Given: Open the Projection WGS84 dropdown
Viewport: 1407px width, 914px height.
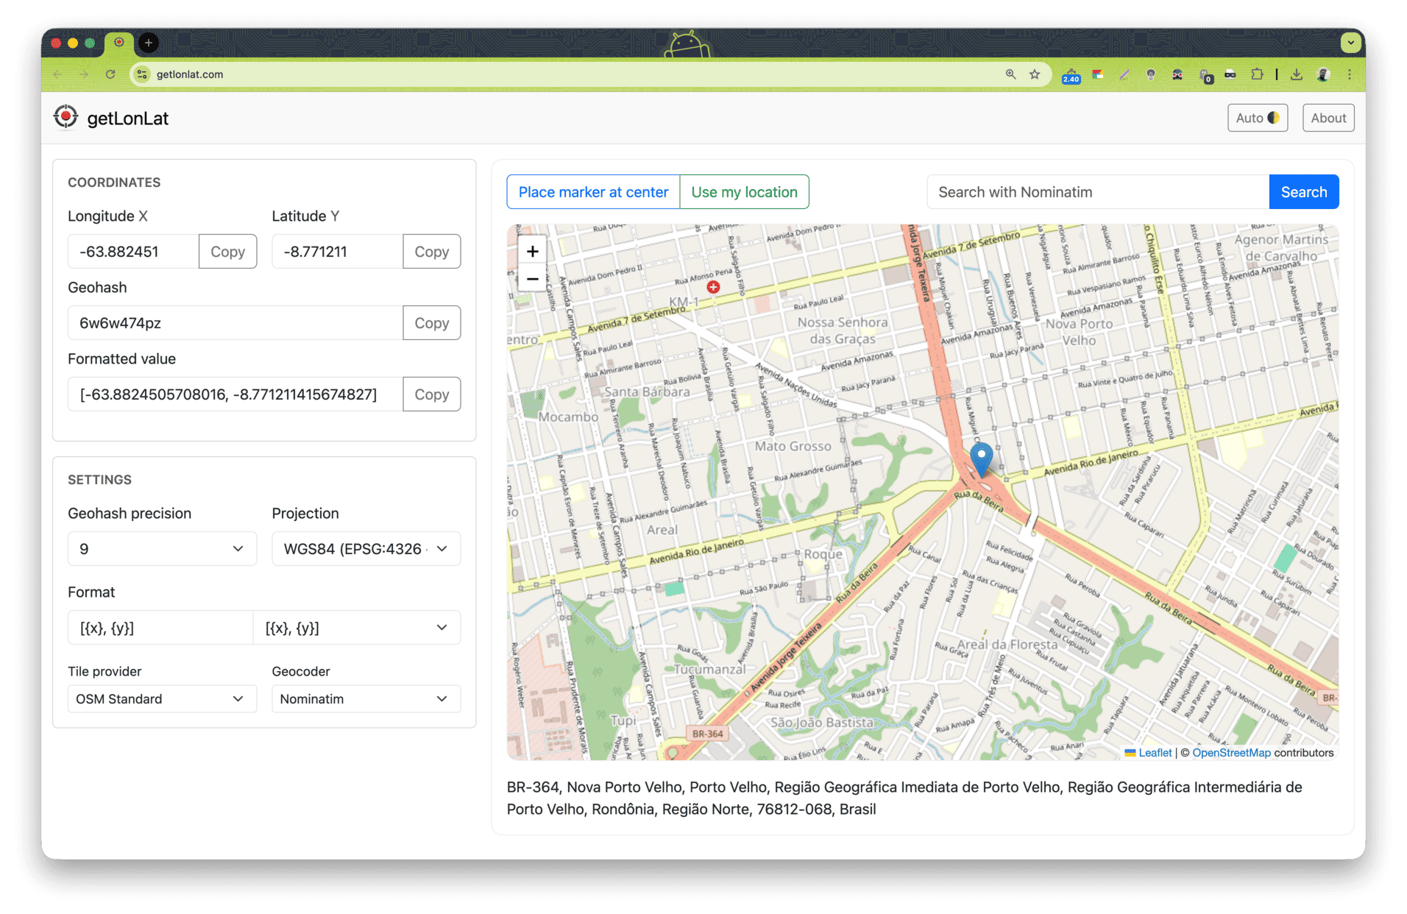Looking at the screenshot, I should click(x=366, y=549).
